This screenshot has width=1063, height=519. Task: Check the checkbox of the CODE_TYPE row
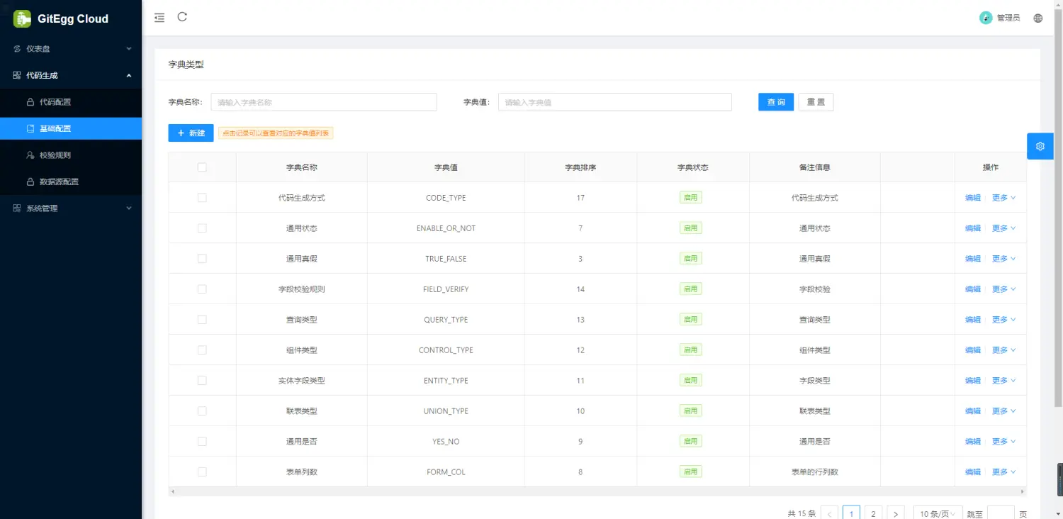[x=202, y=197]
